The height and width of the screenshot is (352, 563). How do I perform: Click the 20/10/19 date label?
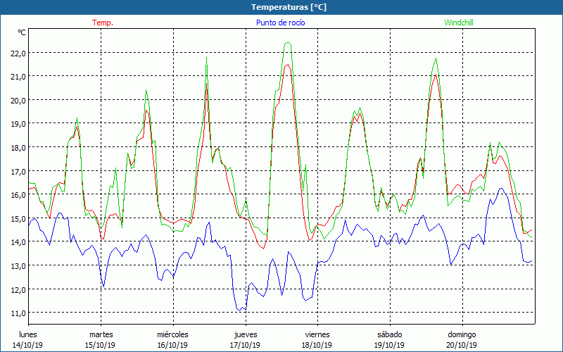tap(462, 345)
